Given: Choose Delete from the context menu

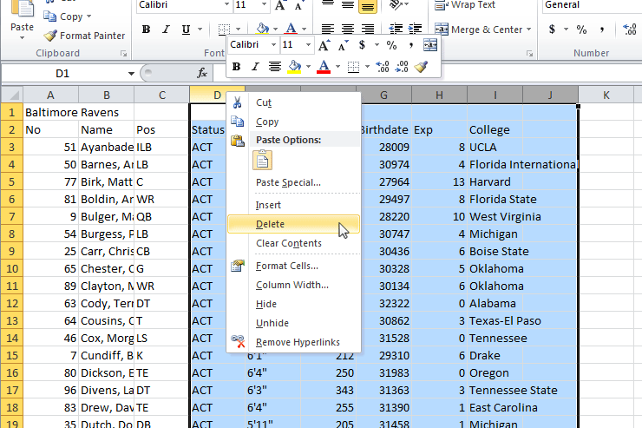Looking at the screenshot, I should point(294,224).
